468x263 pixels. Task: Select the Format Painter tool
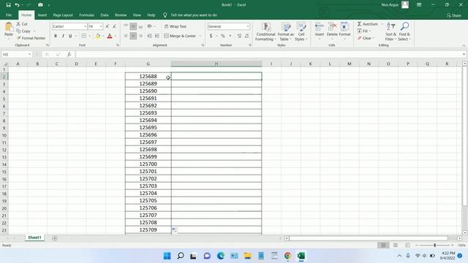point(31,38)
